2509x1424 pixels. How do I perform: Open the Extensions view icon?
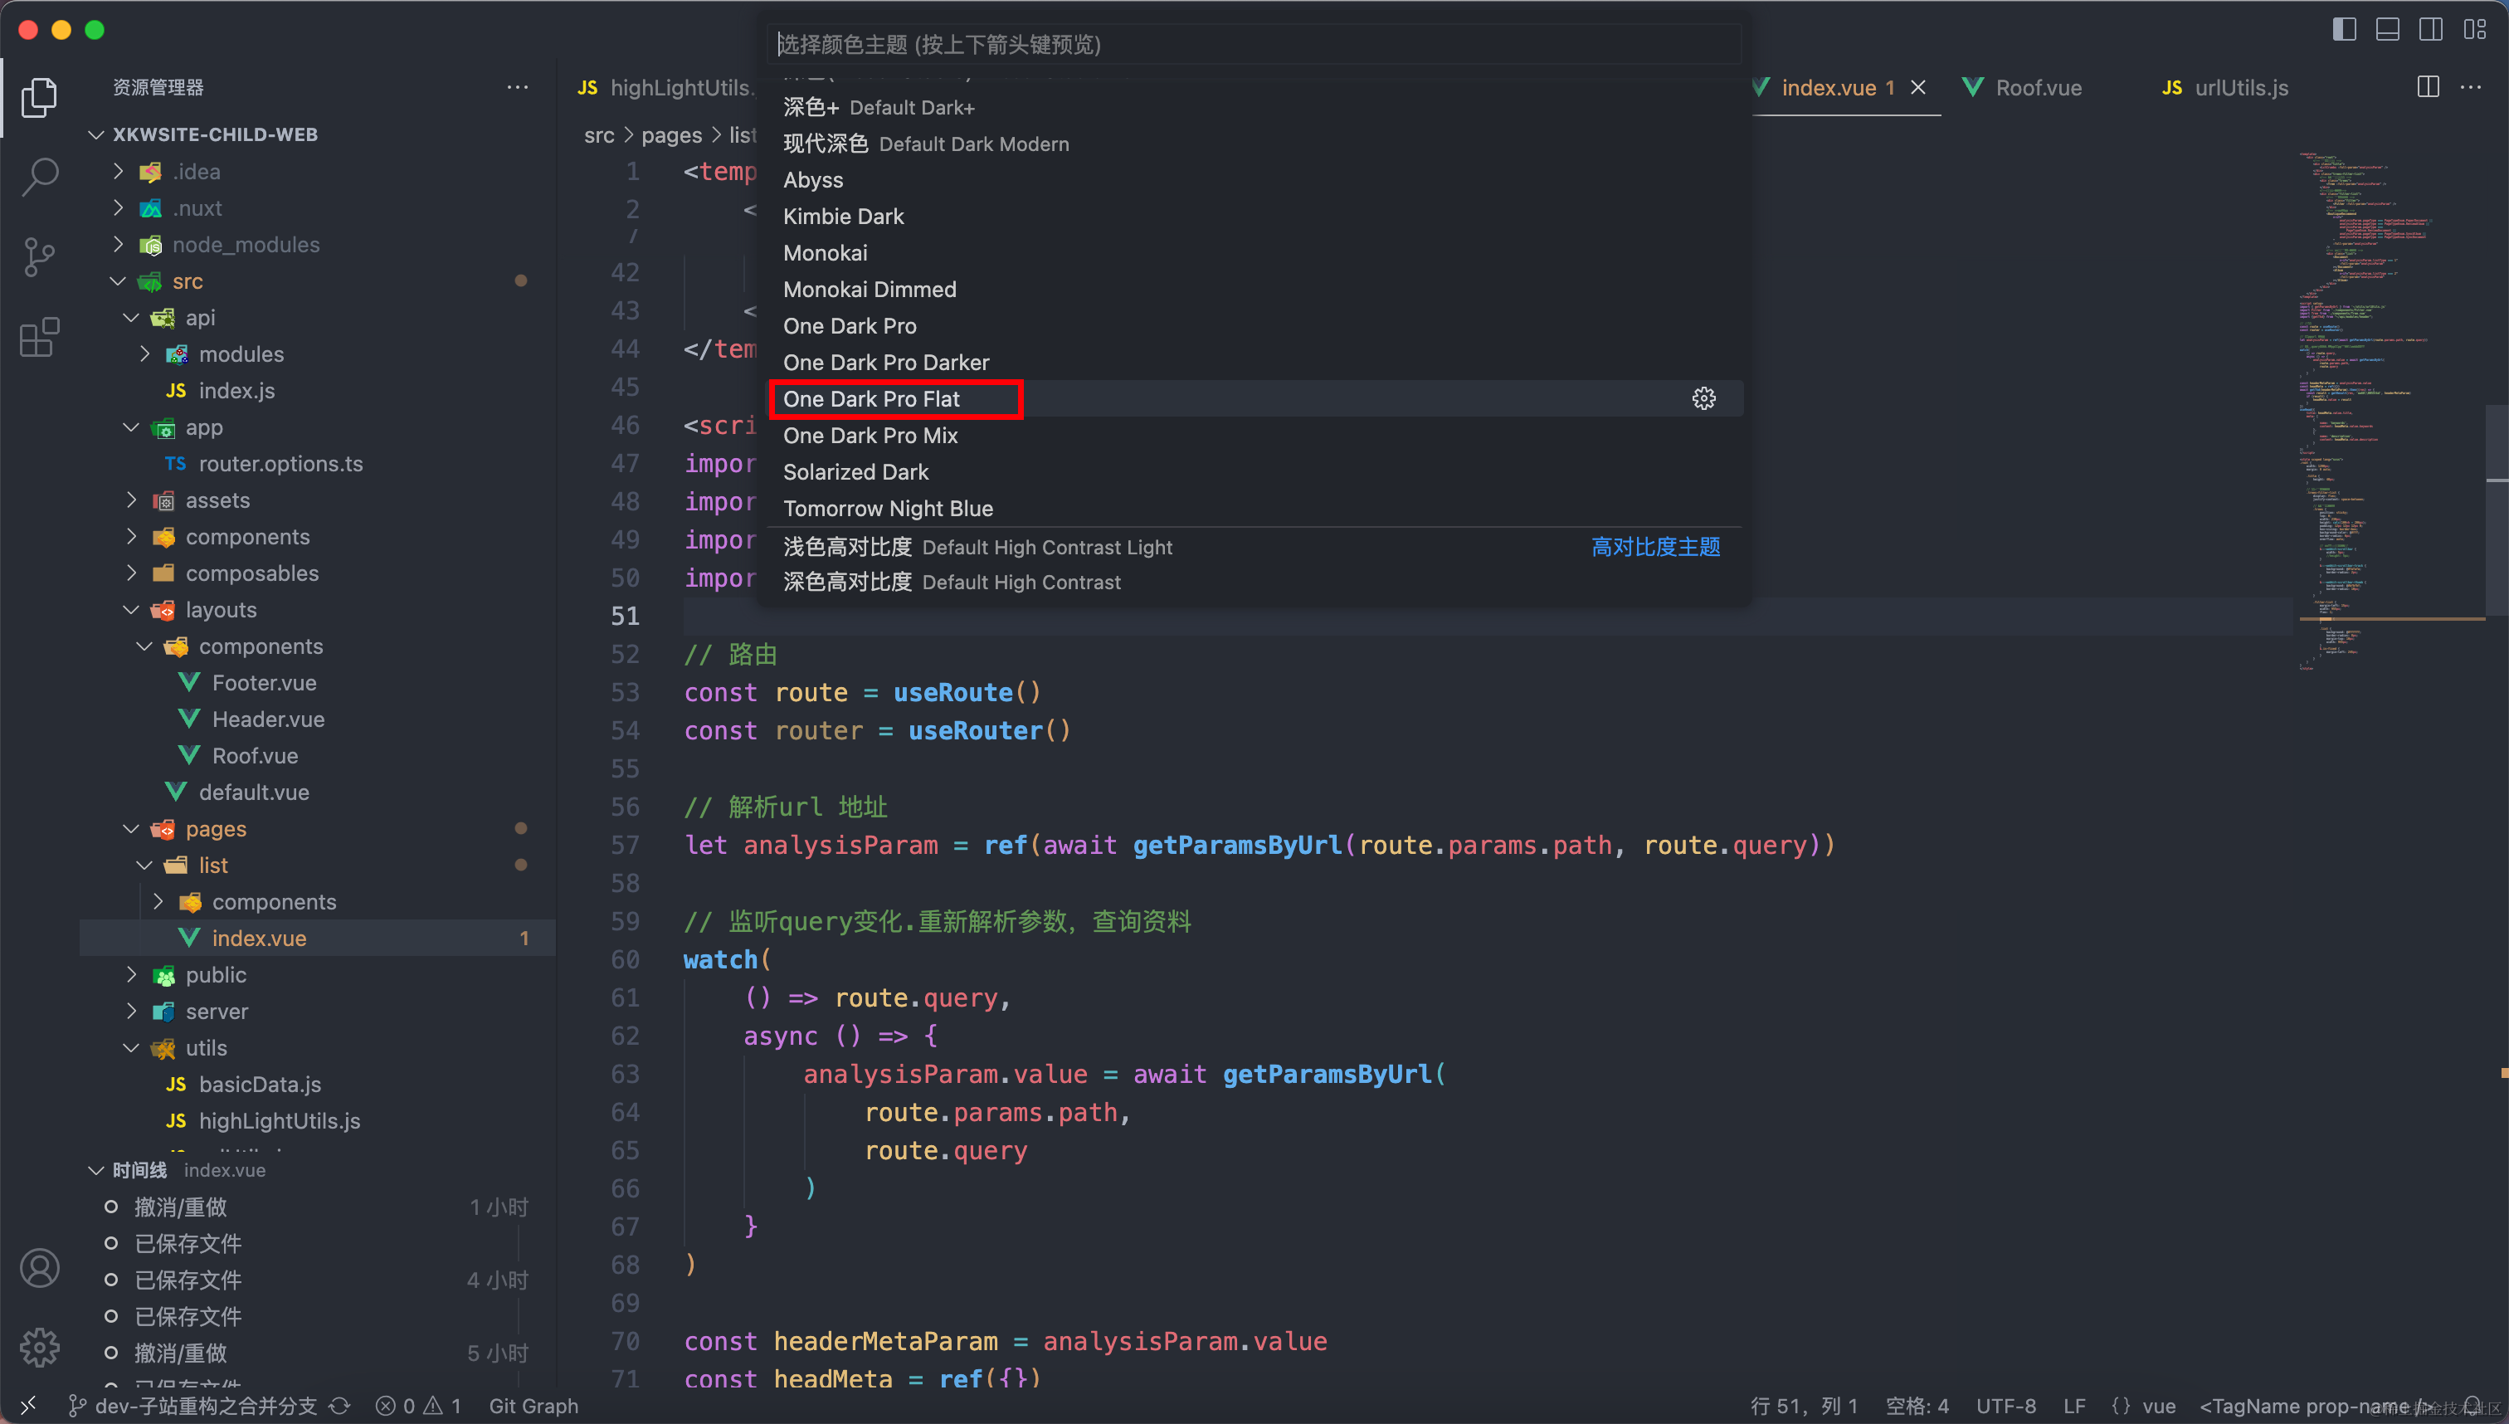click(x=39, y=336)
